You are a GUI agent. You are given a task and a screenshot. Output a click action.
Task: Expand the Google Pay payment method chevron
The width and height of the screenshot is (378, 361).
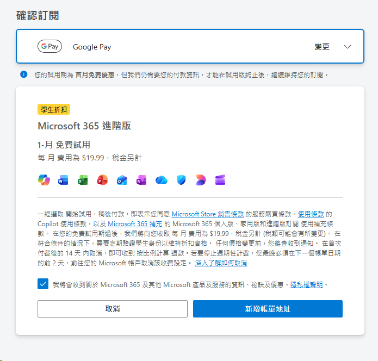pos(348,47)
